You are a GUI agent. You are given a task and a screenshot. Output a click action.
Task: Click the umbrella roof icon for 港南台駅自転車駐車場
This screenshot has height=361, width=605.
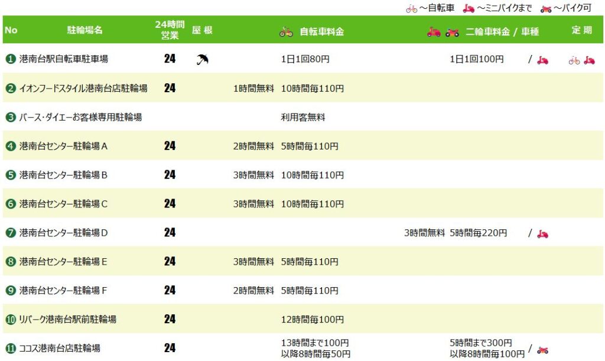[x=202, y=60]
